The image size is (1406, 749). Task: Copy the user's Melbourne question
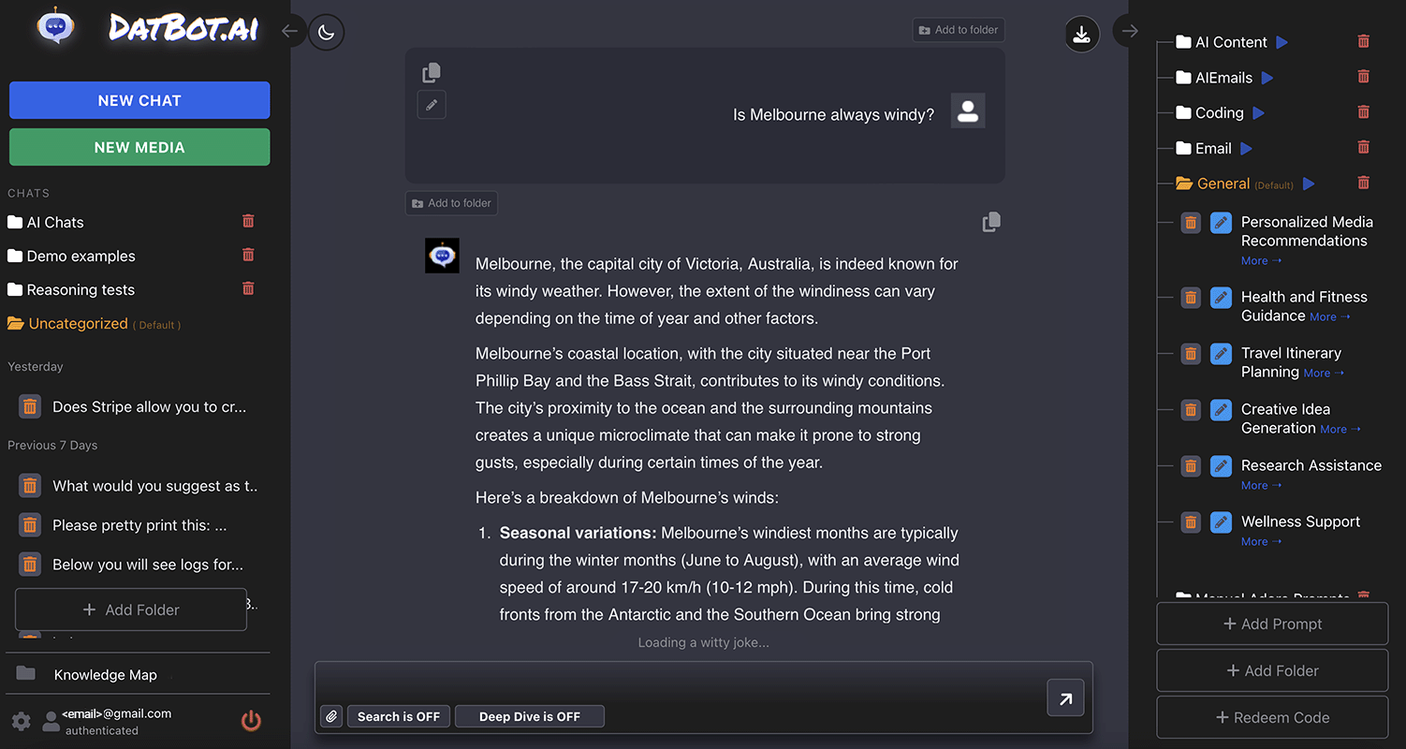[x=431, y=73]
